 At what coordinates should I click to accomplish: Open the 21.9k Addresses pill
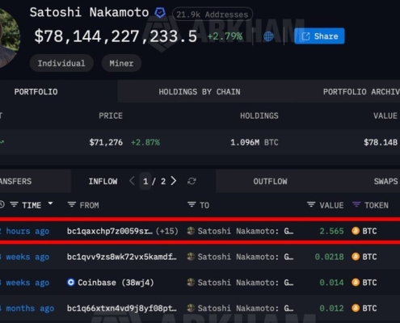pyautogui.click(x=213, y=15)
